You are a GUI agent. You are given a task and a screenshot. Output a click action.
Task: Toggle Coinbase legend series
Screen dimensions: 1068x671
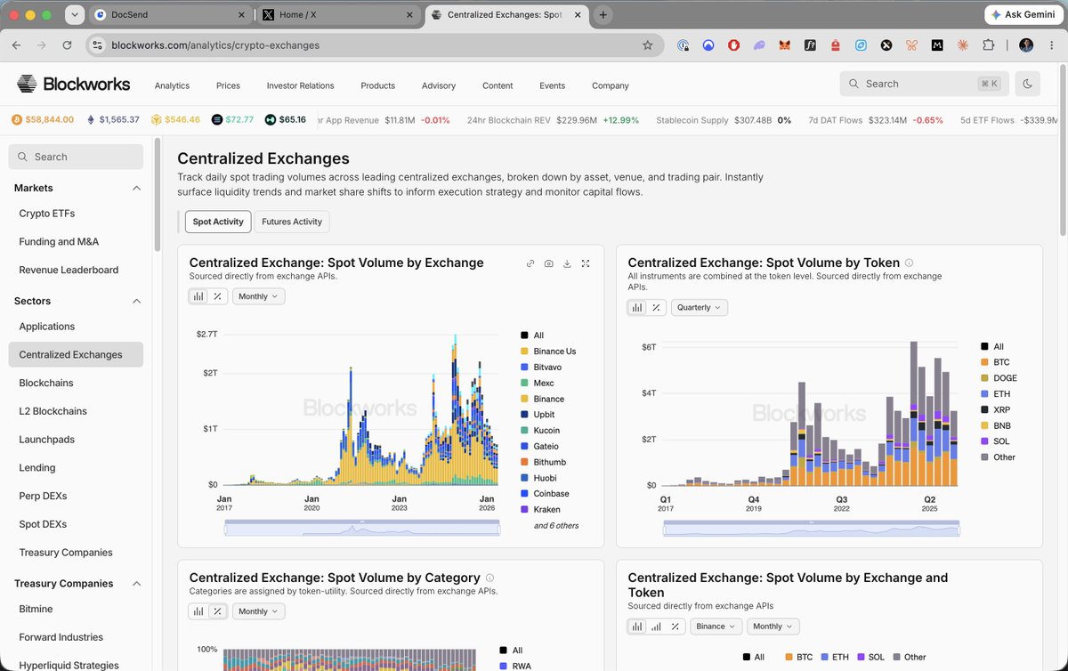(545, 494)
